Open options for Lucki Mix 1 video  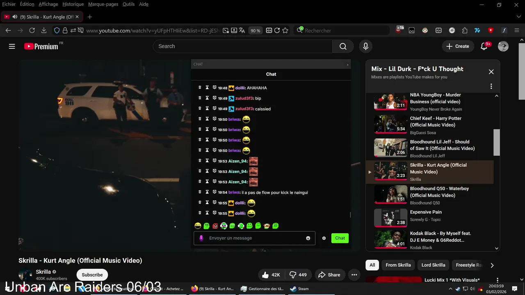[498, 280]
